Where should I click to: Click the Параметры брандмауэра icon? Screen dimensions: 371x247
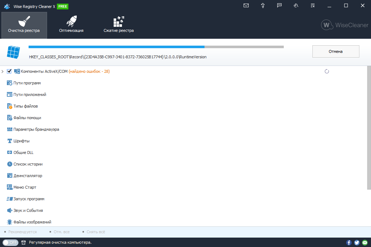(9, 129)
